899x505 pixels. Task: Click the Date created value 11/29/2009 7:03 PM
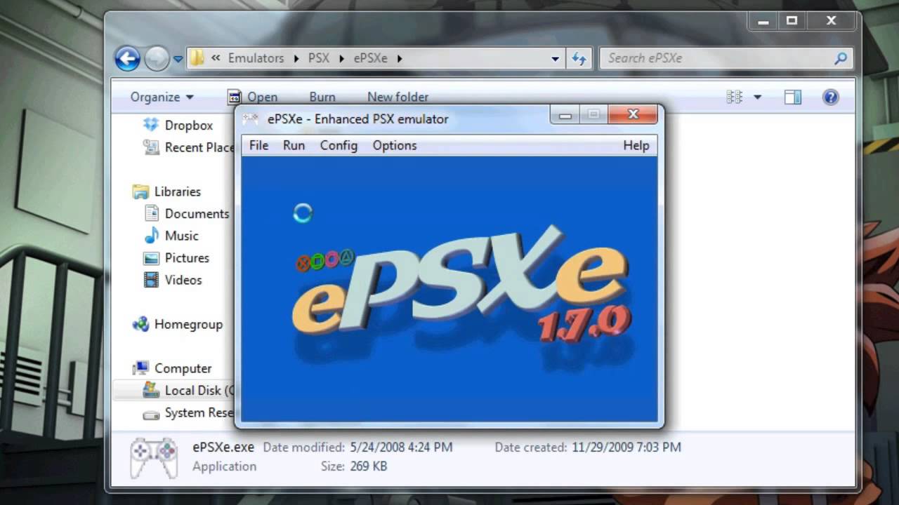point(626,447)
